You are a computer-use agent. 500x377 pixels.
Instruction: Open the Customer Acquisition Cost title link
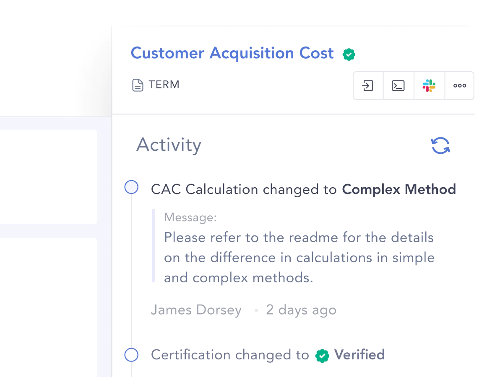(232, 53)
